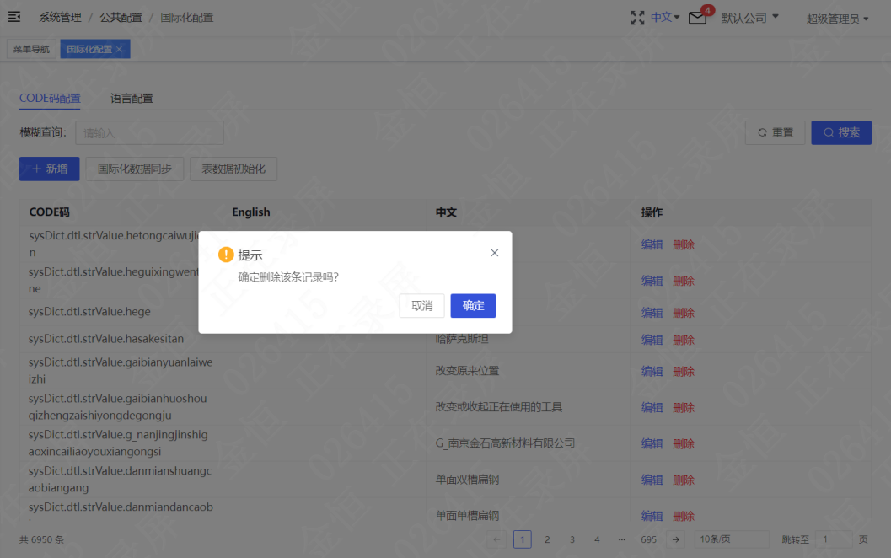Viewport: 891px width, 558px height.
Task: Delete the heguixingwen row via 删除
Action: pos(684,281)
